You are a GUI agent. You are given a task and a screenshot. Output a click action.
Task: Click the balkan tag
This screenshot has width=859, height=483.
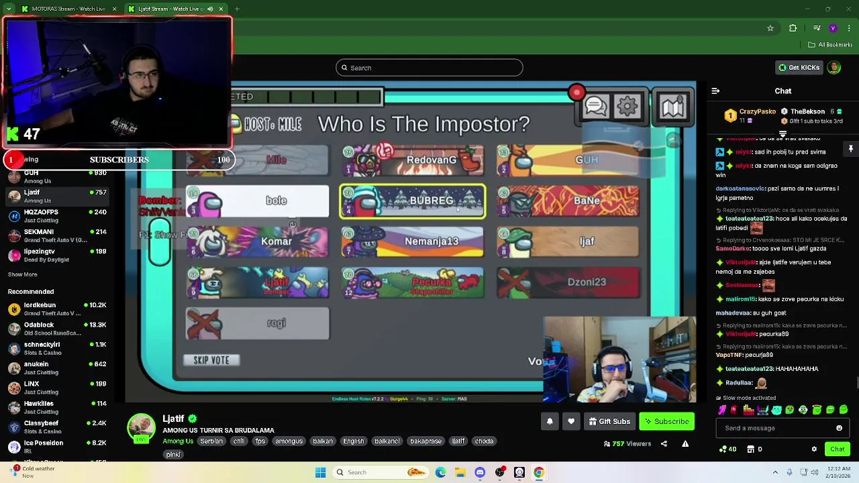323,441
